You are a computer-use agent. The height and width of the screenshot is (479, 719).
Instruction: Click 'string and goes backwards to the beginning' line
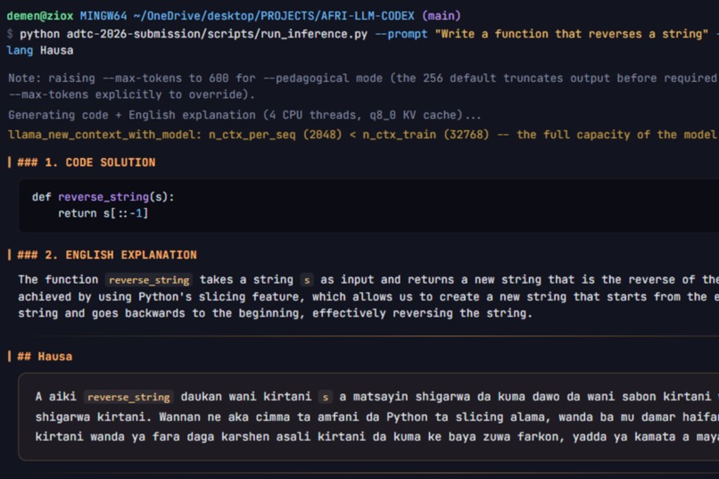tap(275, 313)
